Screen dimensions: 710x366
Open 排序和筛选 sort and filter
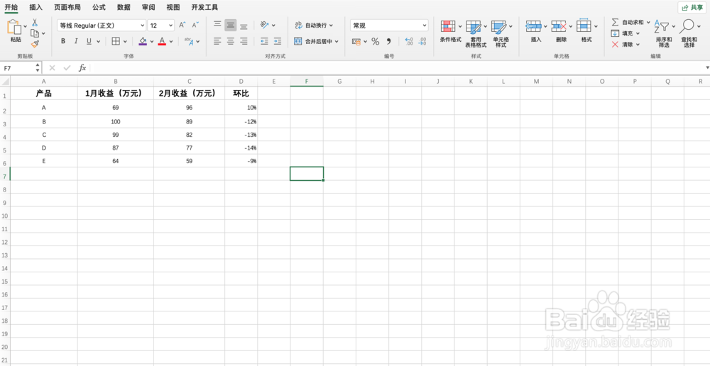tap(664, 34)
